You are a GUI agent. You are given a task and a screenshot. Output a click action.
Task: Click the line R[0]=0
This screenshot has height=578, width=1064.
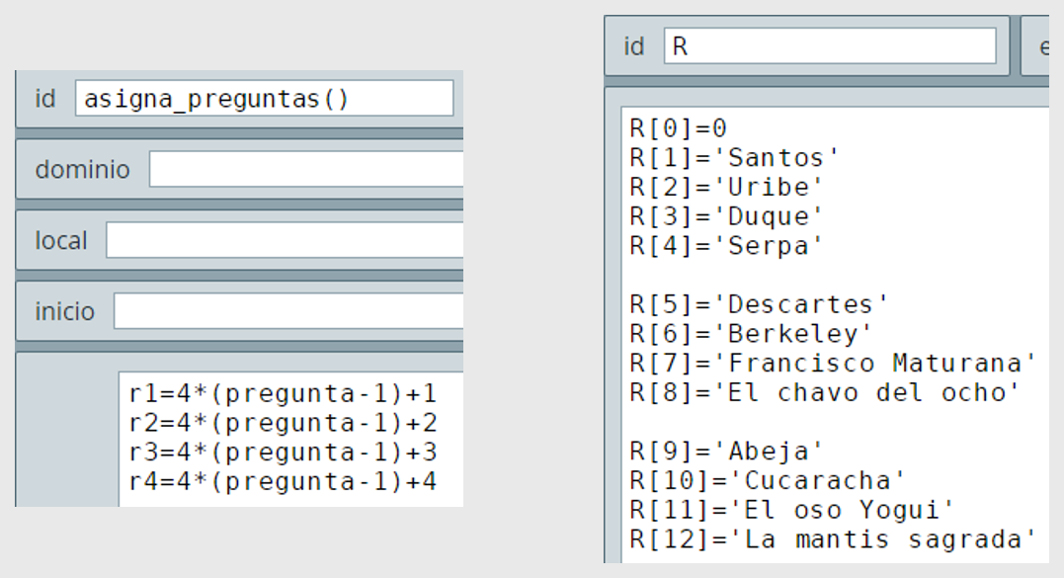click(x=678, y=128)
